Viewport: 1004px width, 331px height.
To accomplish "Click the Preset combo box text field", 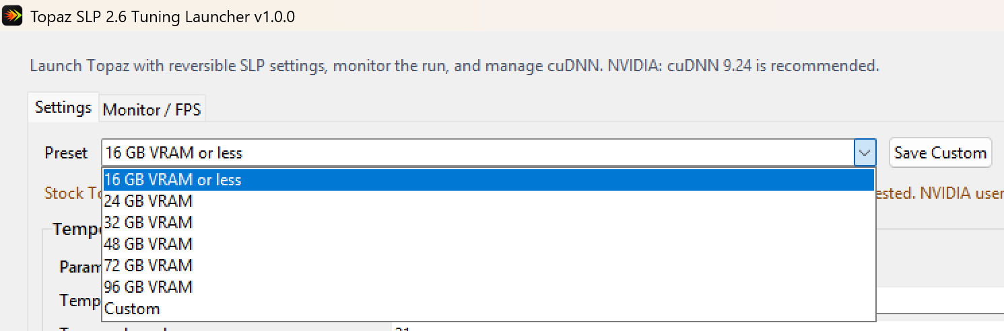I will pyautogui.click(x=478, y=153).
